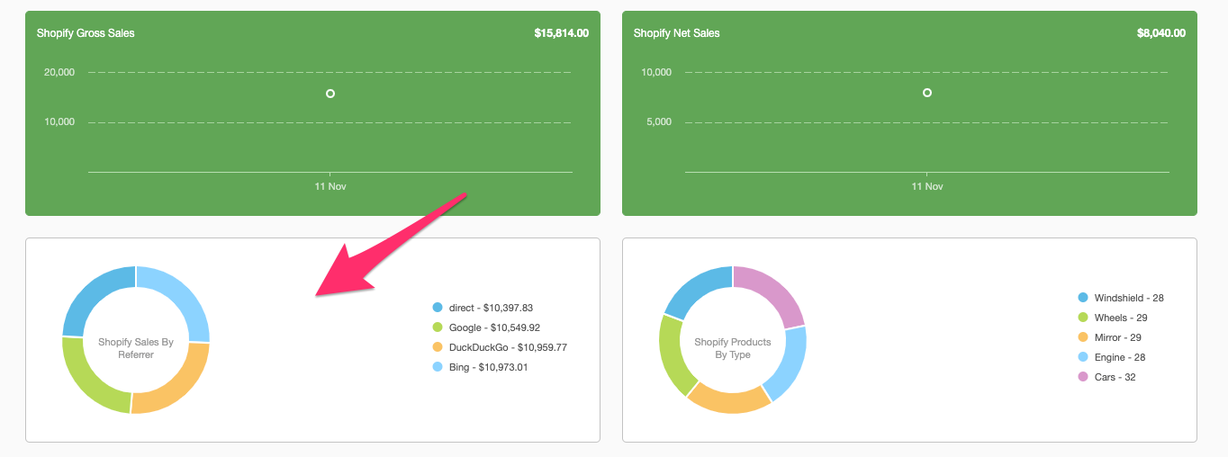Click the Gross Sales chart data point
Viewport: 1228px width, 457px height.
pyautogui.click(x=330, y=94)
